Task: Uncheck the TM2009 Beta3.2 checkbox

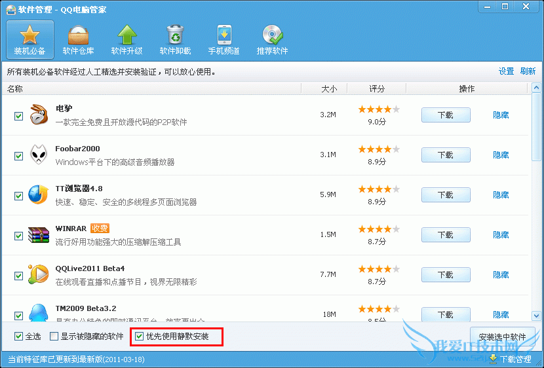Action: click(x=19, y=316)
